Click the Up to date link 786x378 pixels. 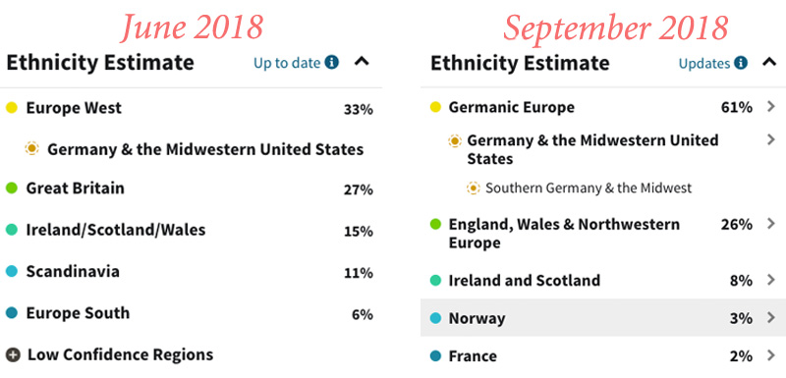pyautogui.click(x=287, y=63)
